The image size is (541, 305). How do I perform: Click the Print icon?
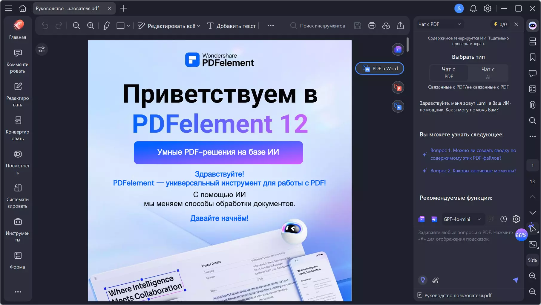pyautogui.click(x=372, y=26)
